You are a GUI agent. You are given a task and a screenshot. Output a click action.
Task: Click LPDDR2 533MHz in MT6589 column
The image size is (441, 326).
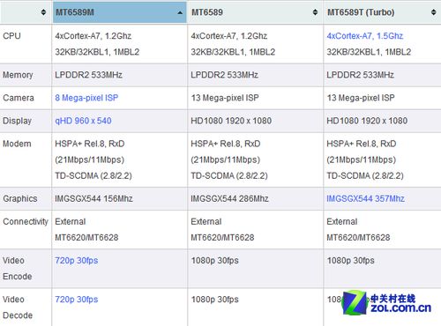tap(224, 75)
